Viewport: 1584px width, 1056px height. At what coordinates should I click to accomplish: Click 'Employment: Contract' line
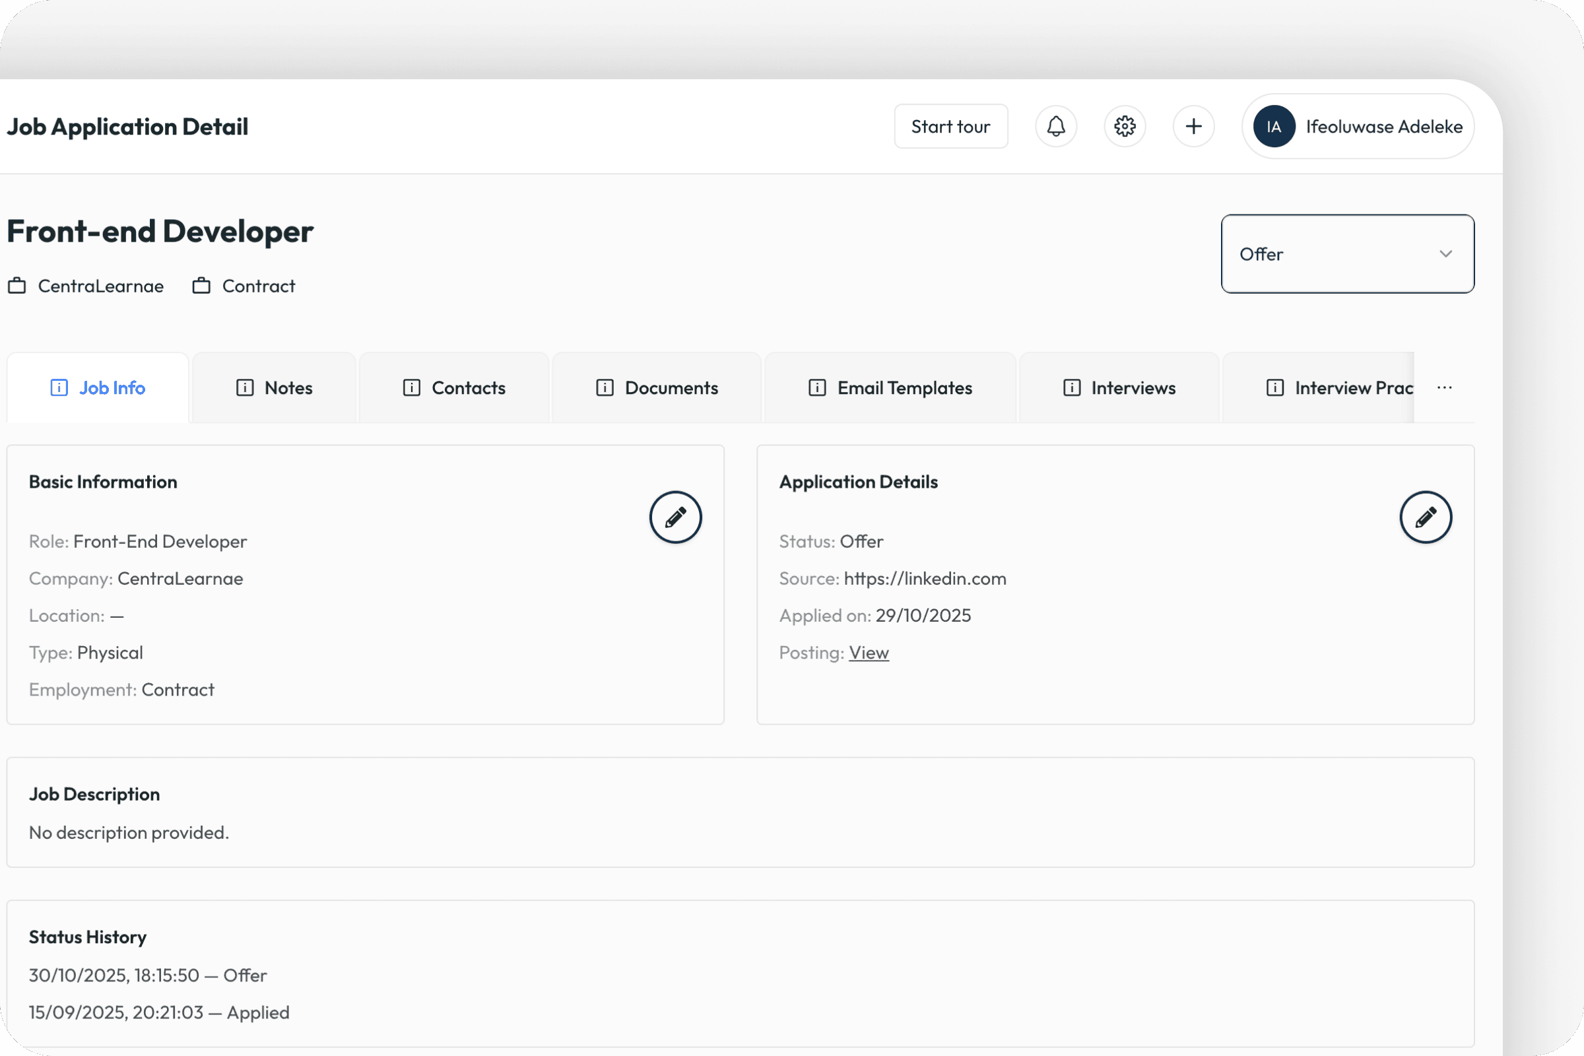122,690
